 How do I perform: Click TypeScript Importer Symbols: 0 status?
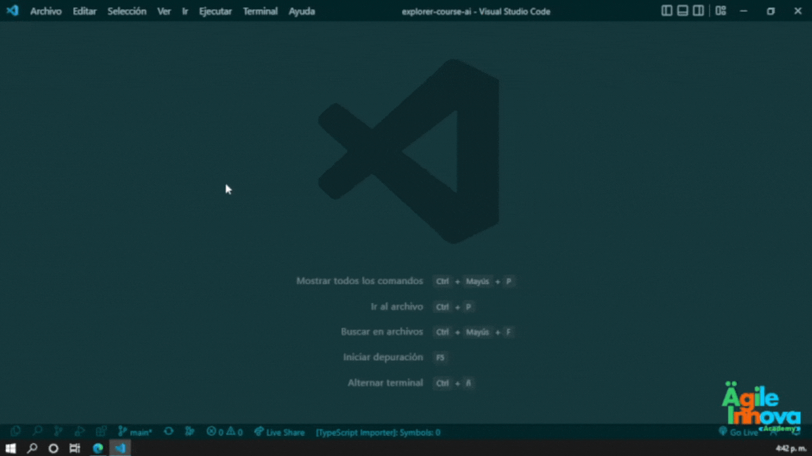pyautogui.click(x=378, y=432)
